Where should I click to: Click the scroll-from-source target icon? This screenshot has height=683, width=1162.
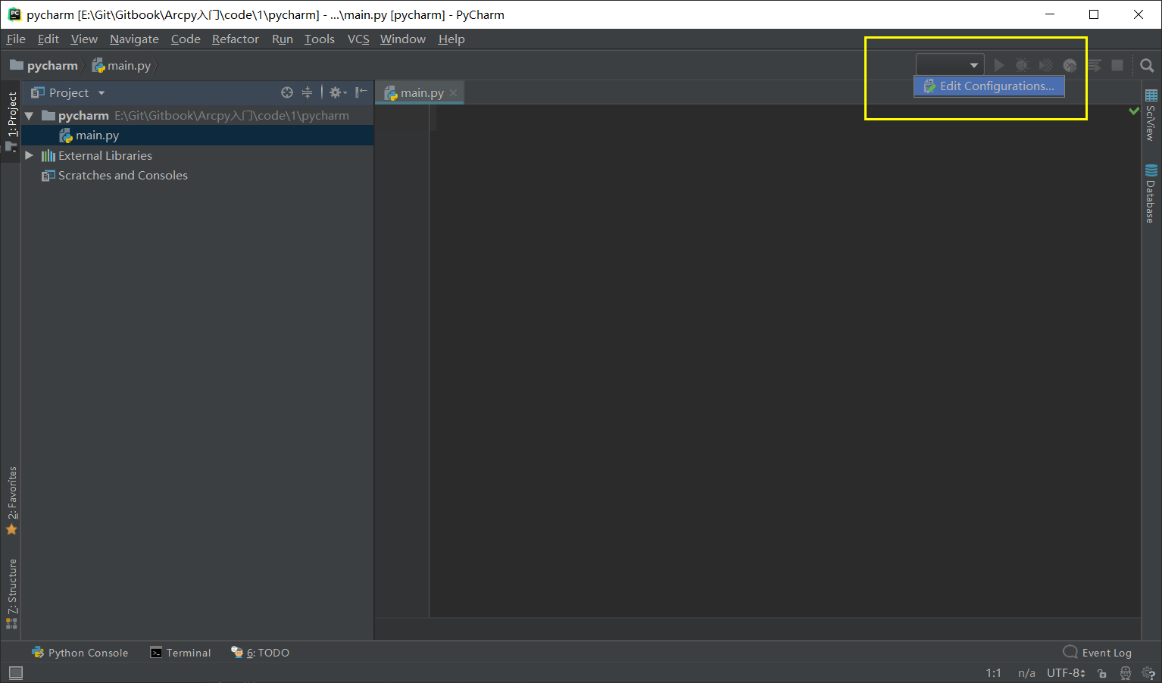287,92
